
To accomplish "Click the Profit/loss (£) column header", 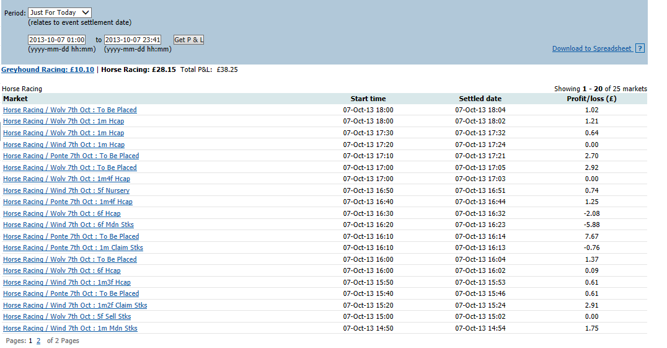I will [x=591, y=99].
